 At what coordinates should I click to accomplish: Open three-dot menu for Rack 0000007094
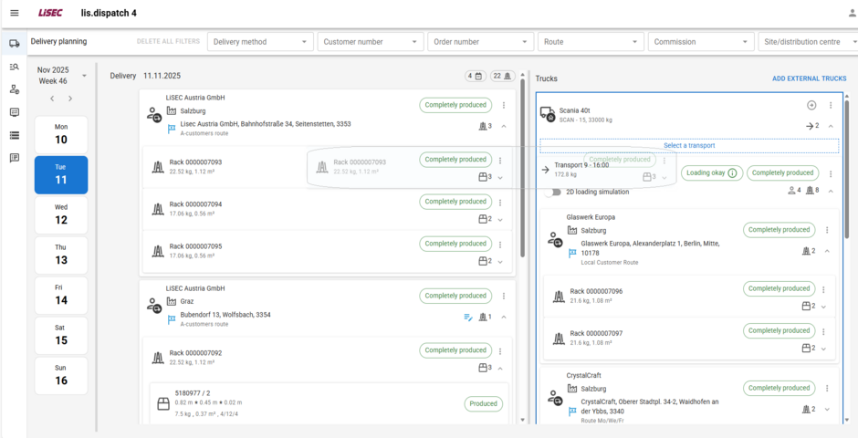coord(500,203)
